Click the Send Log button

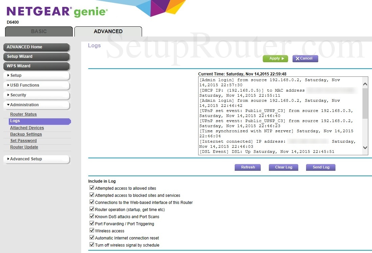tap(320, 167)
